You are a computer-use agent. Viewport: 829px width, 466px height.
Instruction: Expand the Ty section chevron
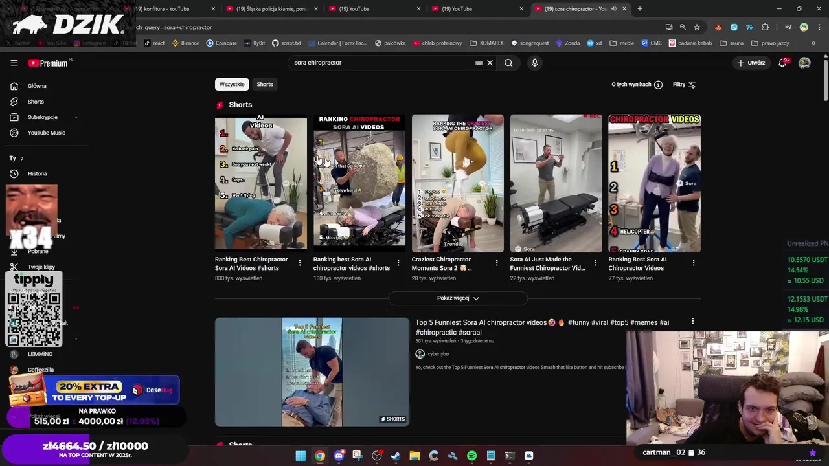(21, 158)
